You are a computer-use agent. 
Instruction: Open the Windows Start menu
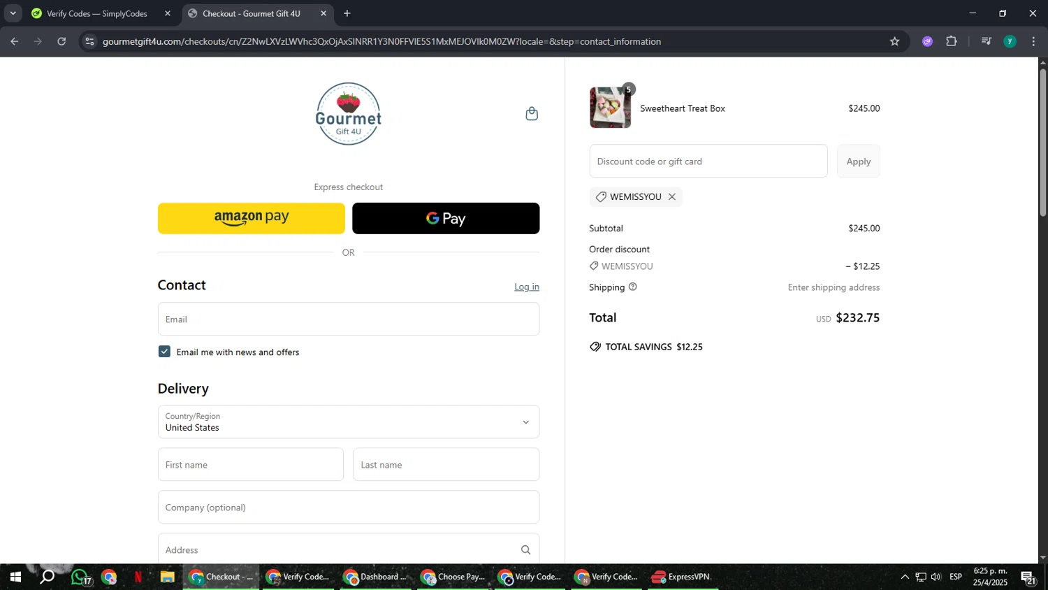click(x=15, y=577)
